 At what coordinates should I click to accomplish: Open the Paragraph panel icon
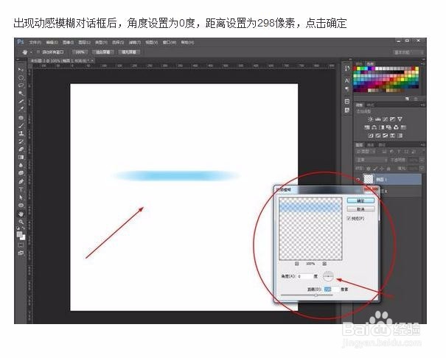[346, 89]
